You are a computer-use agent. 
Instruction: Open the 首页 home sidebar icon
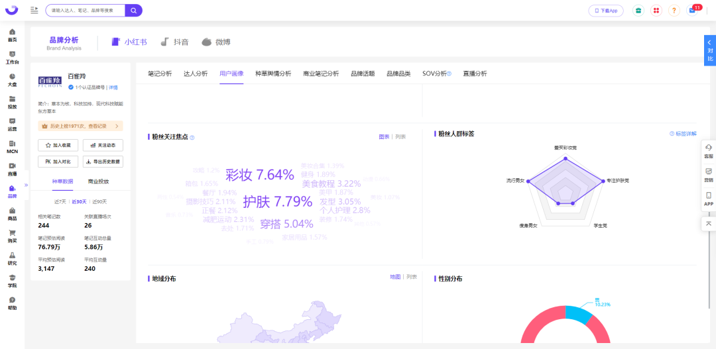pos(13,35)
